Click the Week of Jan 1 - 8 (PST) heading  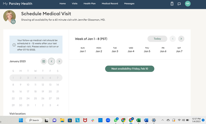[x=91, y=39]
